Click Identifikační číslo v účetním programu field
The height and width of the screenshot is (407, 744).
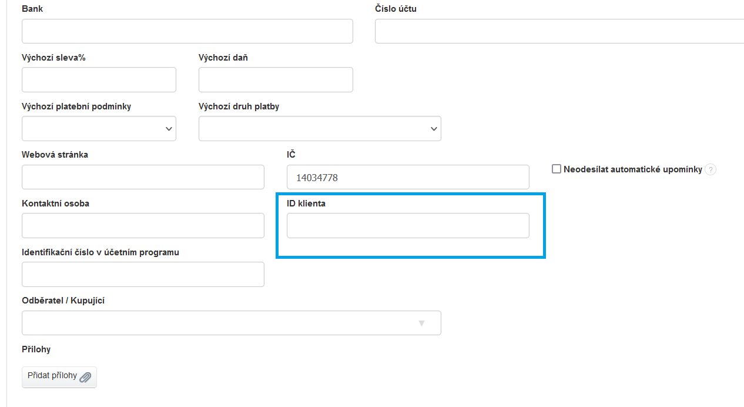pyautogui.click(x=143, y=274)
